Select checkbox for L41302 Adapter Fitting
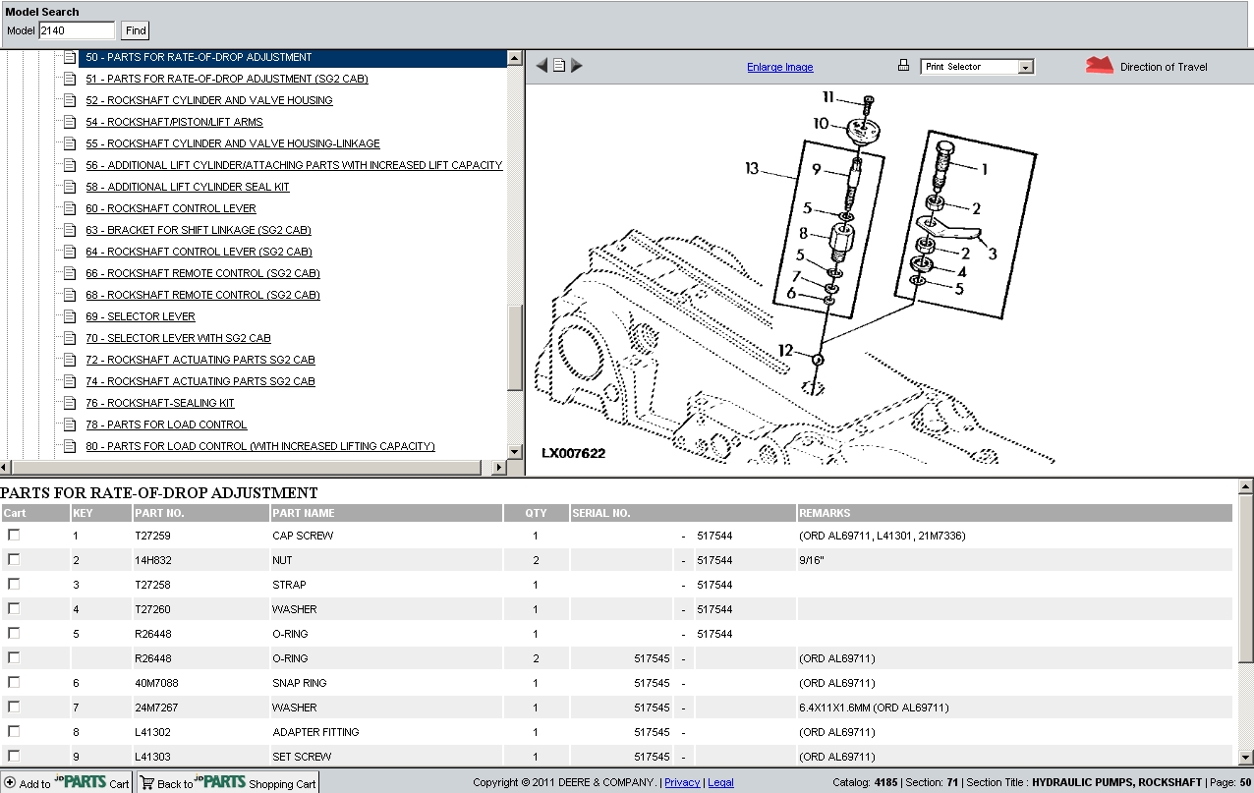This screenshot has width=1254, height=793. (x=14, y=731)
